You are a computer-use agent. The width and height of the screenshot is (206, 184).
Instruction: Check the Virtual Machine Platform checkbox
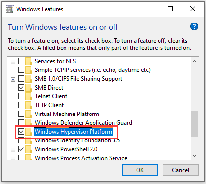click(21, 114)
